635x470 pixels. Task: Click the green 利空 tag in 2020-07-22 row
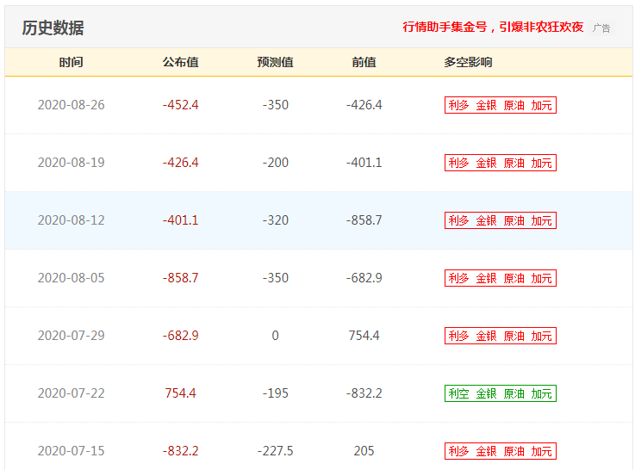click(500, 393)
